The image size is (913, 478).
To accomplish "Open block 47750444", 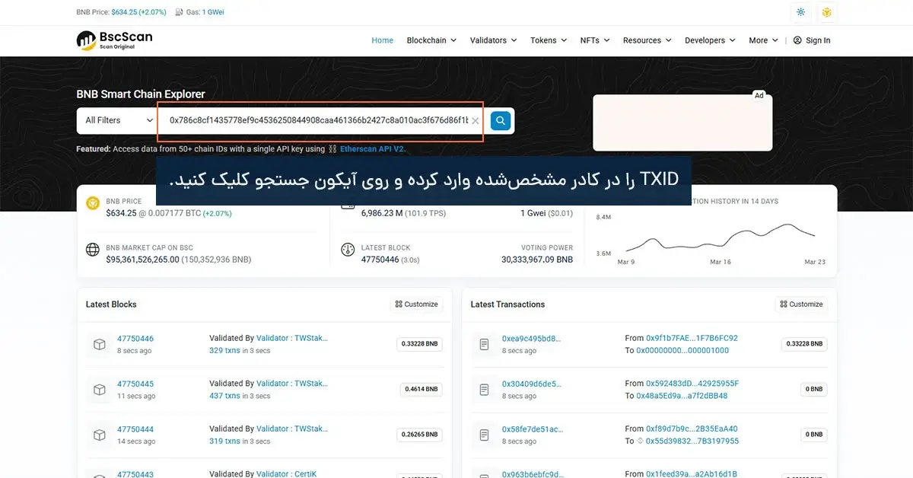I will pos(135,429).
